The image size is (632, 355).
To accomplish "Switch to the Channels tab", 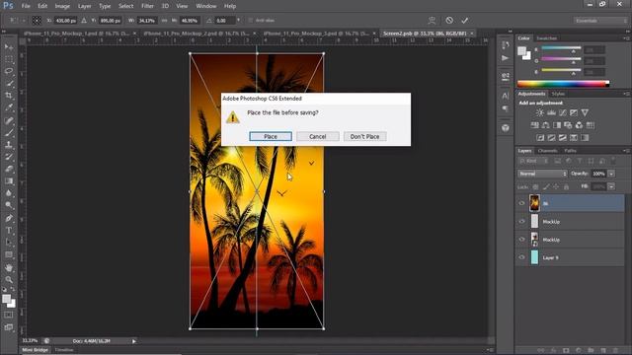I will click(x=548, y=151).
